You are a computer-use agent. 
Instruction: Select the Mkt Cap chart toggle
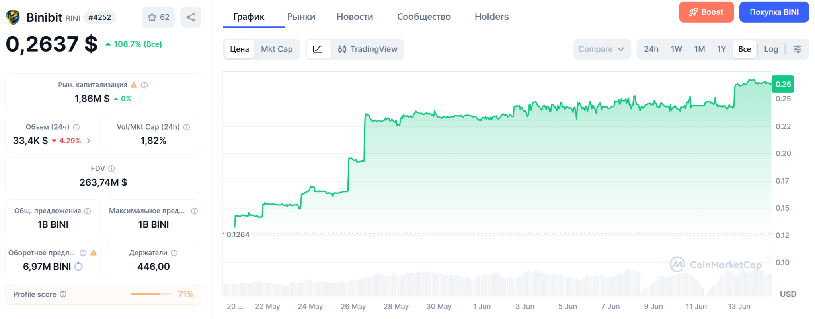277,49
